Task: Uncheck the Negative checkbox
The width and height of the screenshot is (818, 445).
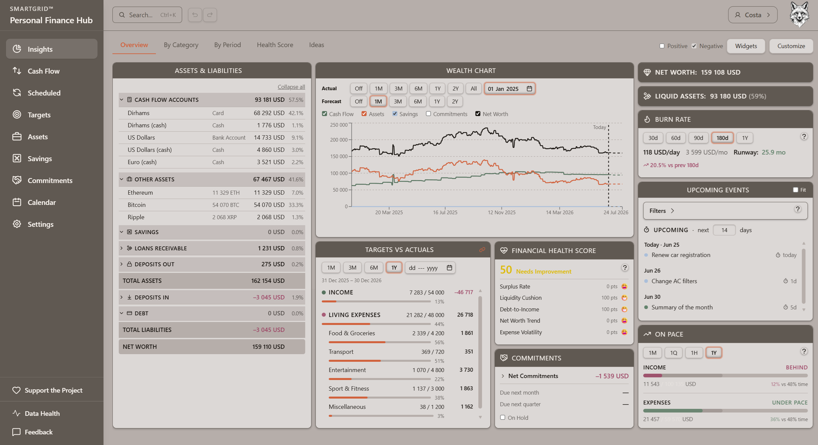Action: pos(694,46)
